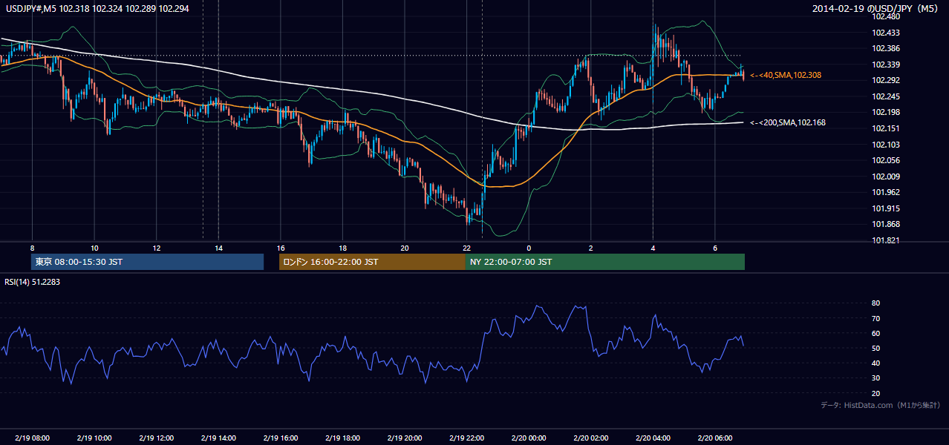Image resolution: width=949 pixels, height=445 pixels.
Task: Click hour tick 4 under the price chart
Action: (653, 248)
